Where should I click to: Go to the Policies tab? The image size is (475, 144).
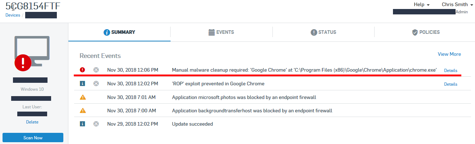(426, 32)
